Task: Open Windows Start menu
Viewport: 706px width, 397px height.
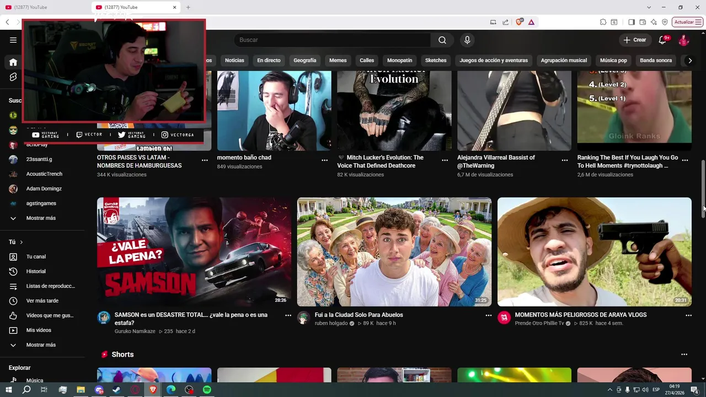Action: 8,390
